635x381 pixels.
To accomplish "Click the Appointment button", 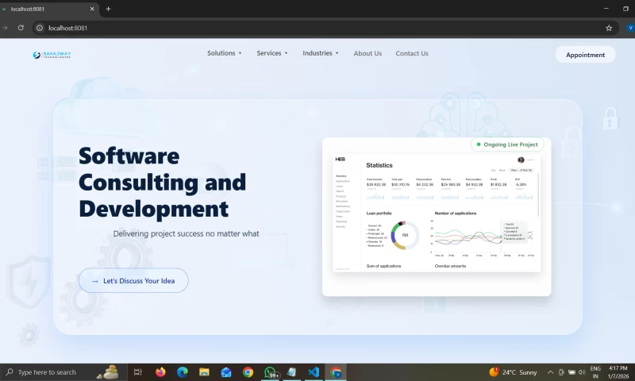I will tap(585, 55).
